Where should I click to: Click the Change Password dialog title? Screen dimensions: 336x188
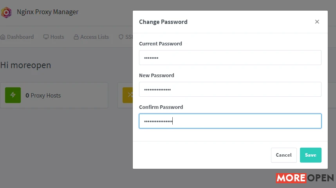point(163,22)
